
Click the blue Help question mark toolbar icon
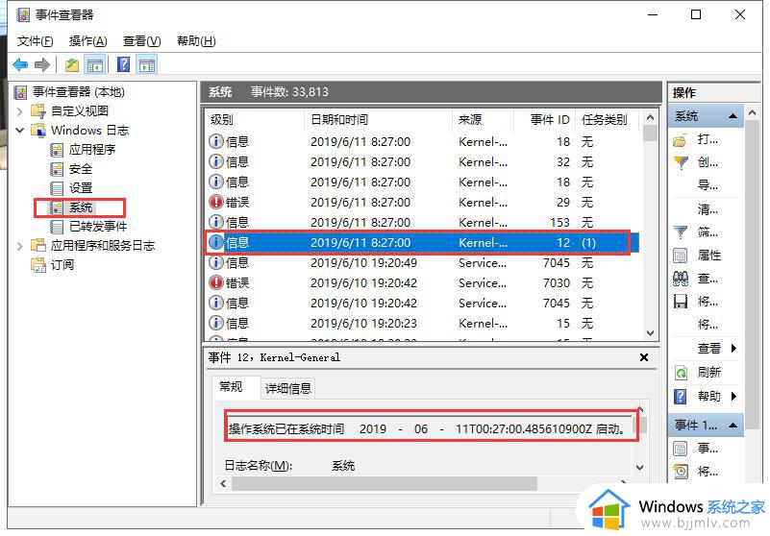124,64
